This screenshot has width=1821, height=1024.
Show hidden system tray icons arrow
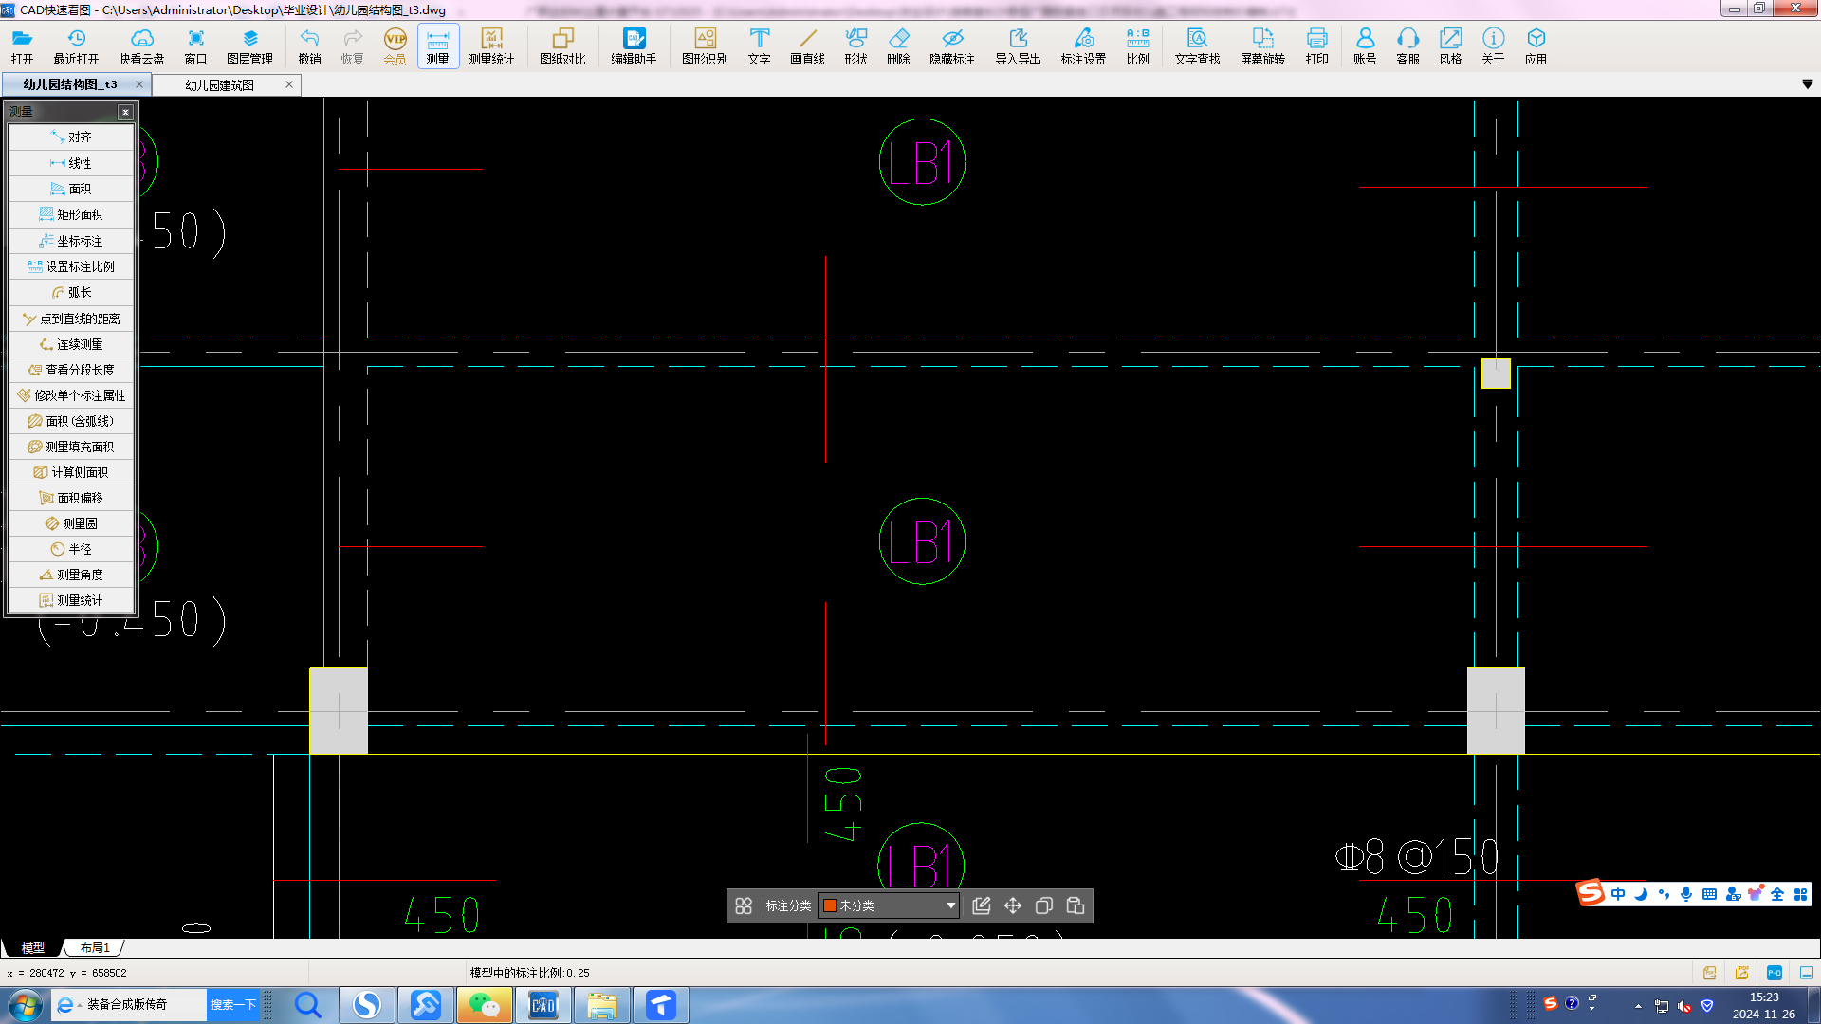pos(1638,1005)
